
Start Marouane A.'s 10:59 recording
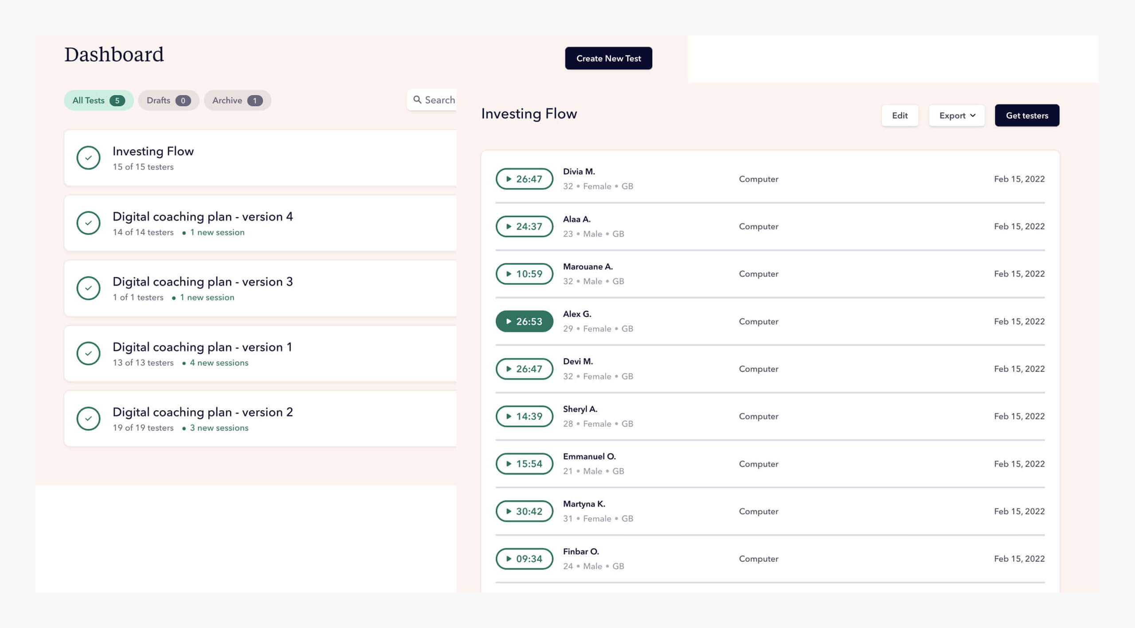(x=524, y=274)
